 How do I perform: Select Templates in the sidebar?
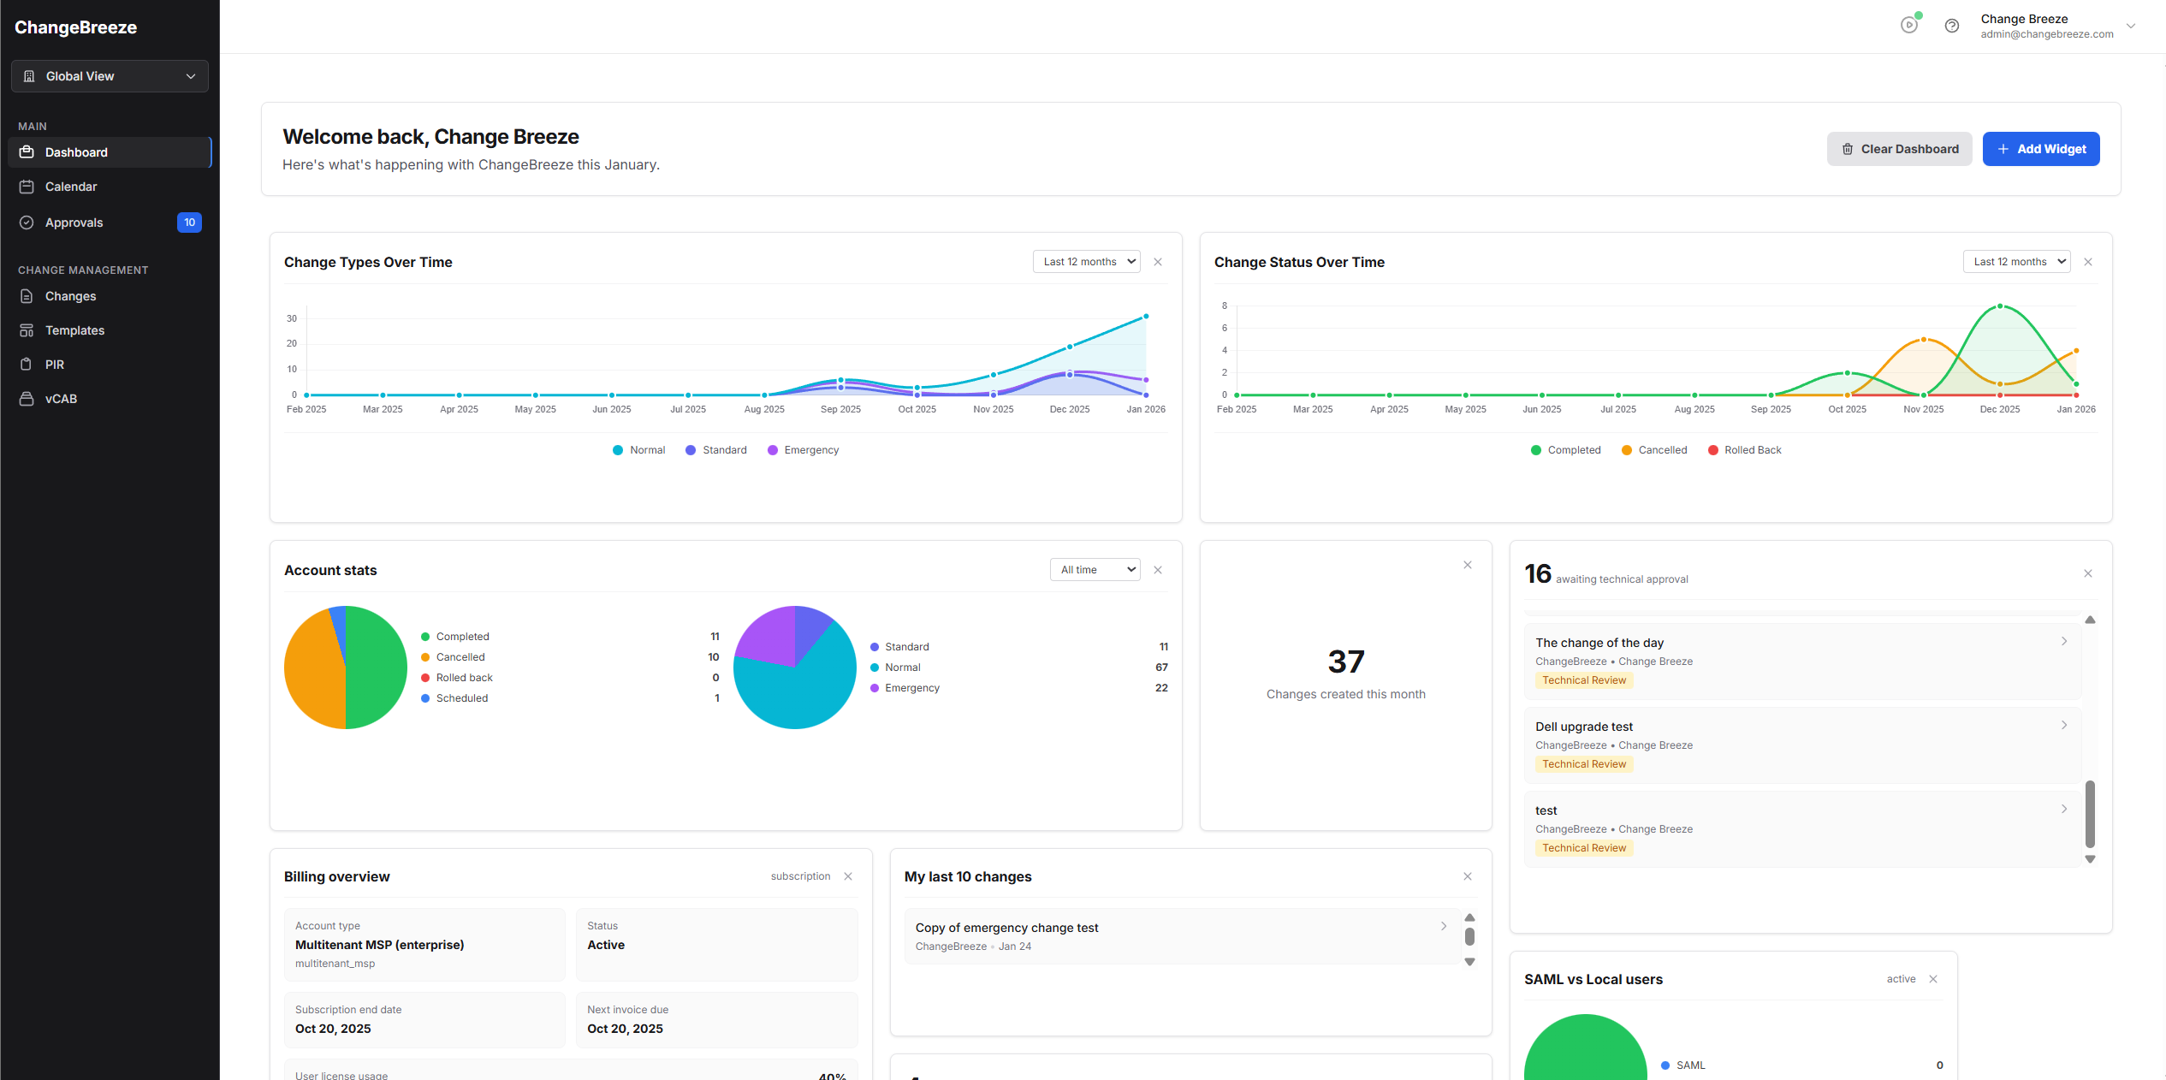coord(75,330)
